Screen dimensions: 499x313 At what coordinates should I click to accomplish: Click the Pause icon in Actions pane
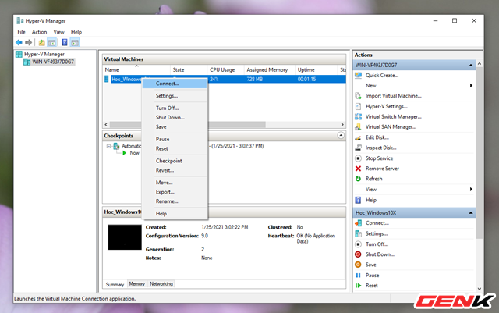(359, 276)
